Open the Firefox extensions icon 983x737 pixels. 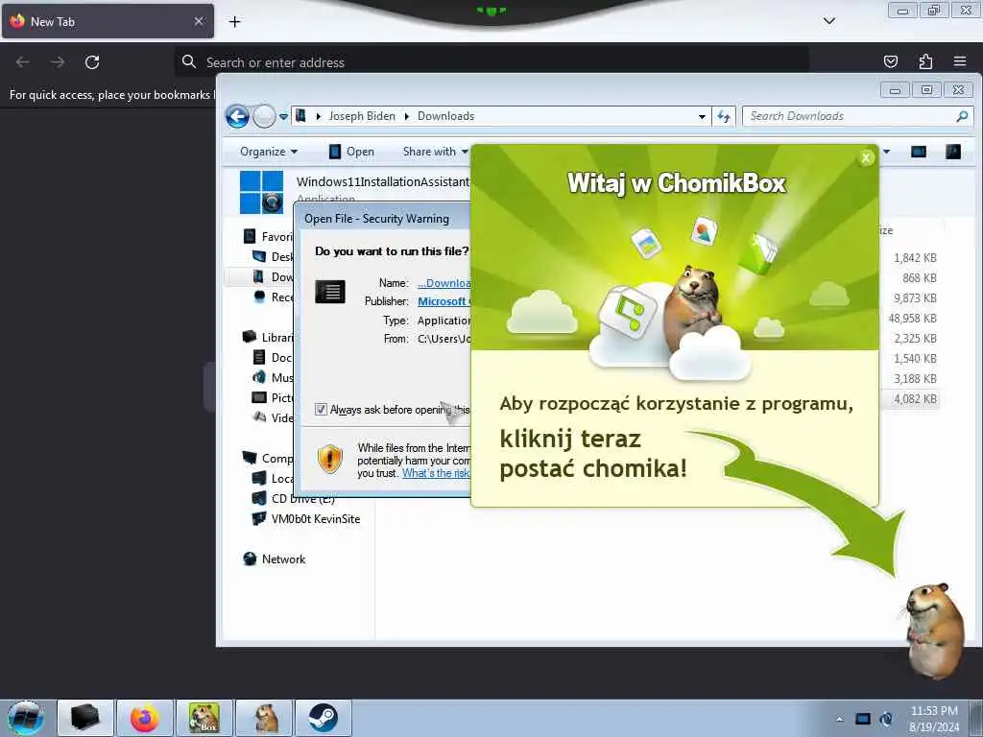pyautogui.click(x=925, y=61)
